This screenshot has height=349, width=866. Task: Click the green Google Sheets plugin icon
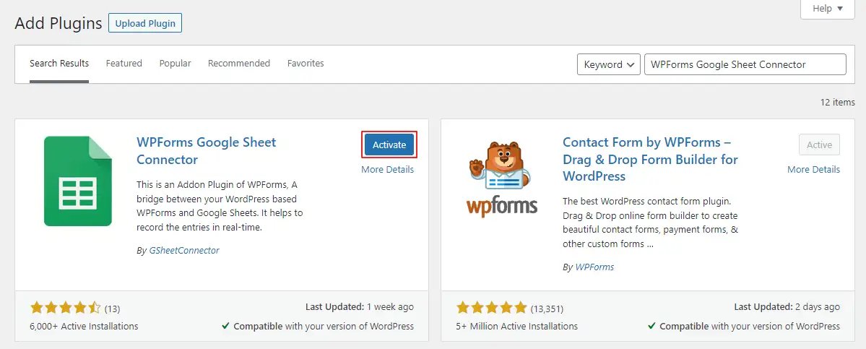[x=78, y=181]
